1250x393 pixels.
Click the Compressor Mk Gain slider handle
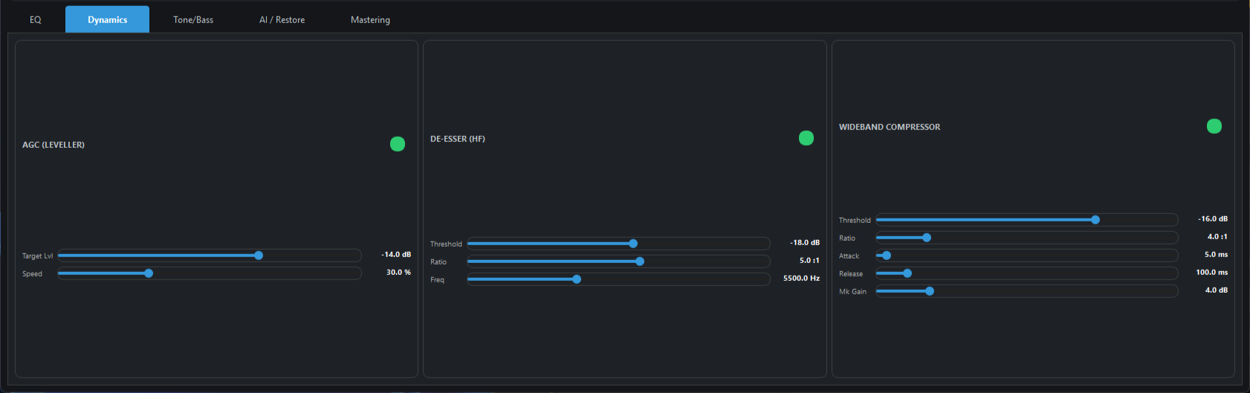point(930,291)
